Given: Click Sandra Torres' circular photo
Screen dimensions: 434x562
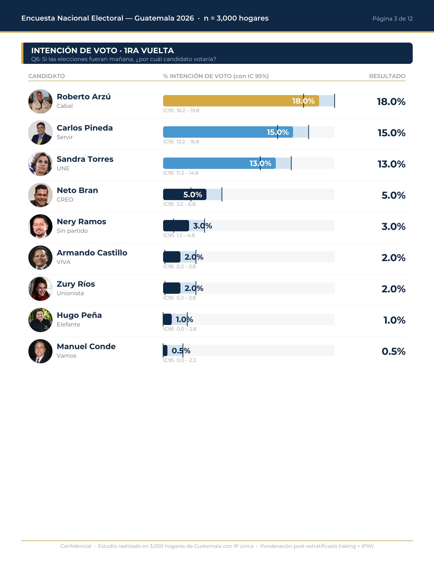Looking at the screenshot, I should [x=40, y=164].
